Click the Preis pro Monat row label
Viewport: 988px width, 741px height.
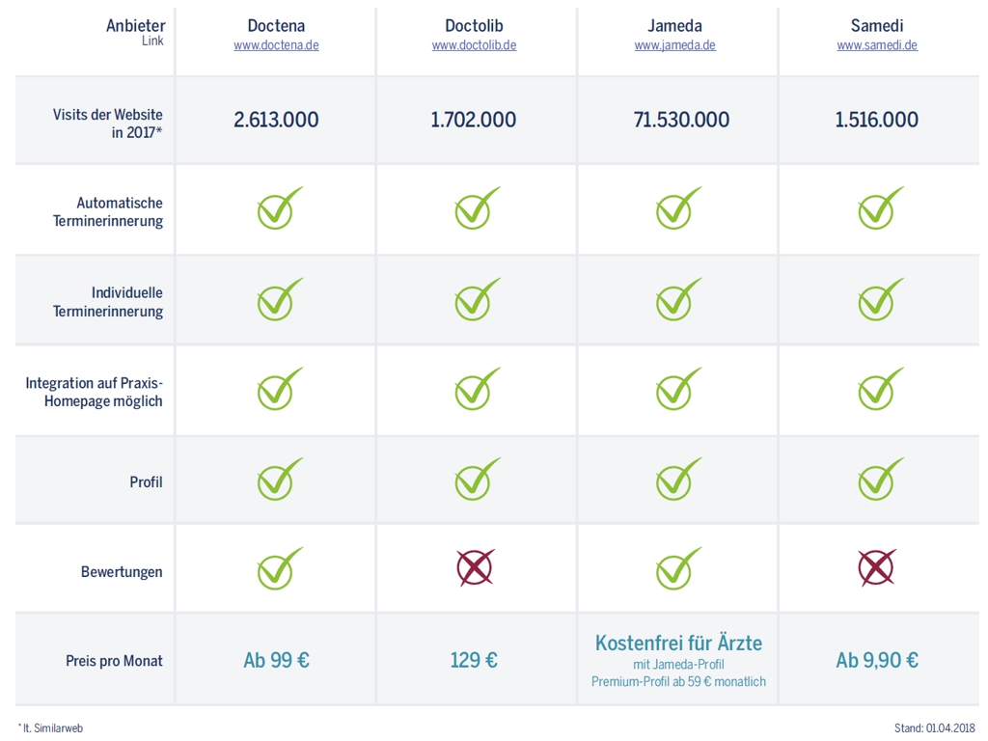click(114, 661)
